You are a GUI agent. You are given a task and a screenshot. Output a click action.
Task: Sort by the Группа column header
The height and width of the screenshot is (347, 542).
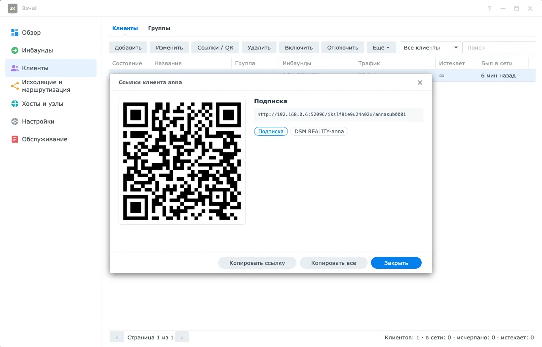click(x=255, y=63)
